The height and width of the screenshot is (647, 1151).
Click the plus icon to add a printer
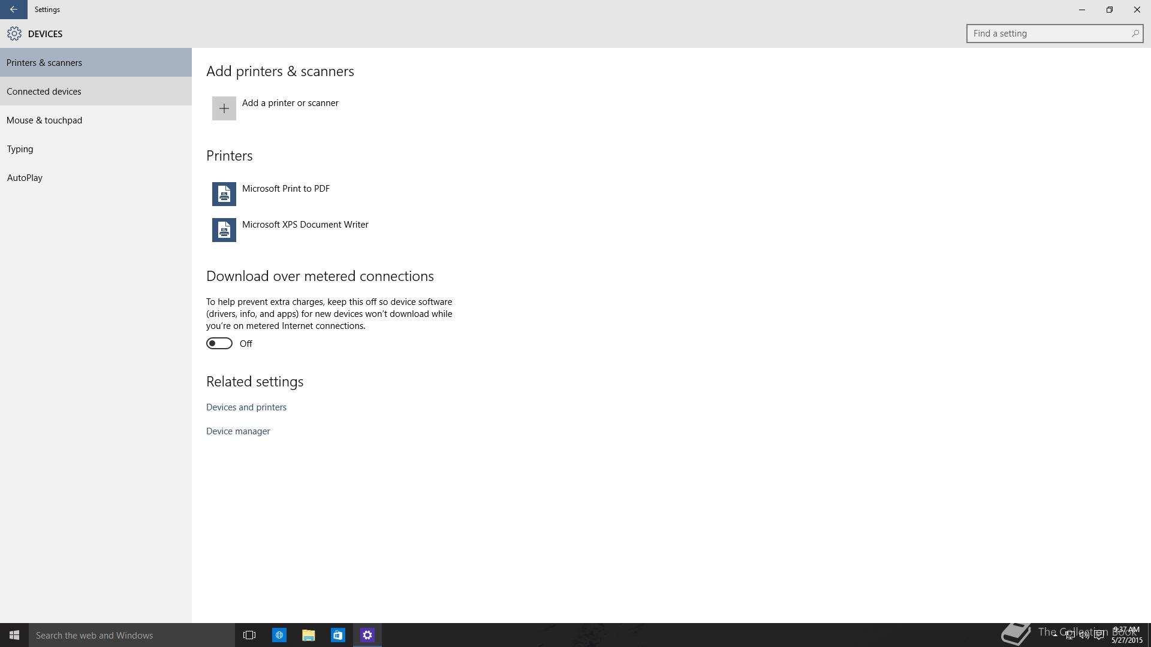coord(224,108)
